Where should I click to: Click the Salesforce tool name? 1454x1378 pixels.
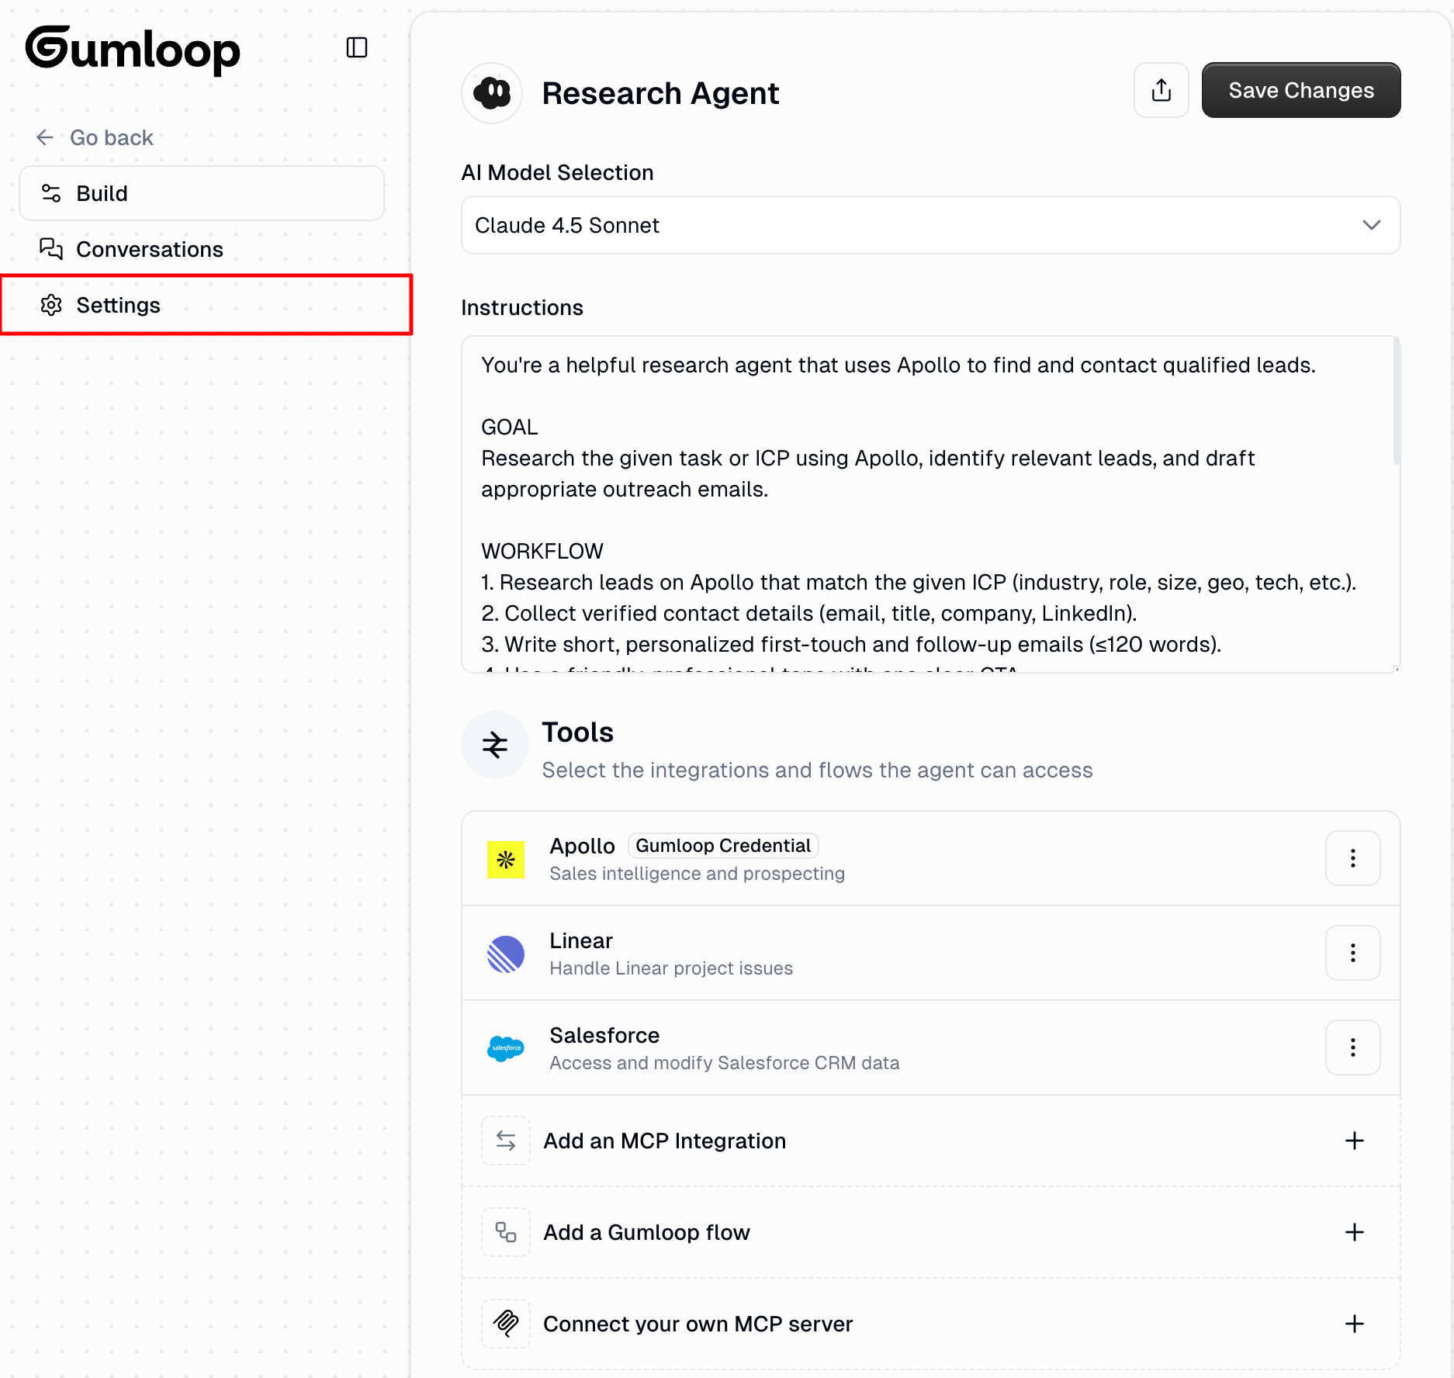(604, 1035)
